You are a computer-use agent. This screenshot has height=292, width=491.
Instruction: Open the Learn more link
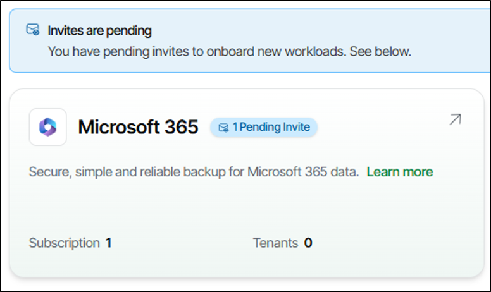point(399,172)
